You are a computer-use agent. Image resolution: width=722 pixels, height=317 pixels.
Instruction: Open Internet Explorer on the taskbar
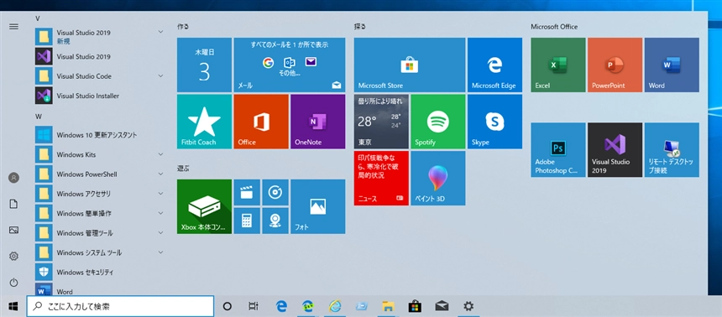point(335,306)
